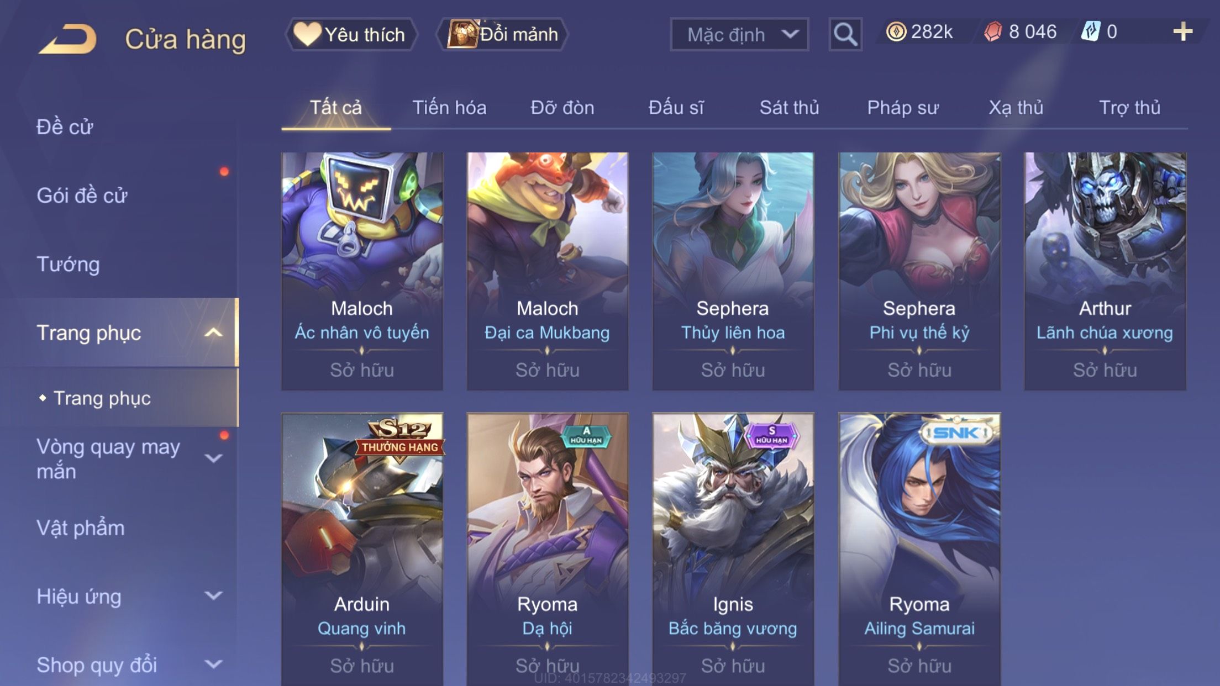The width and height of the screenshot is (1220, 686).
Task: Open the Mặc định sort dropdown
Action: tap(739, 34)
